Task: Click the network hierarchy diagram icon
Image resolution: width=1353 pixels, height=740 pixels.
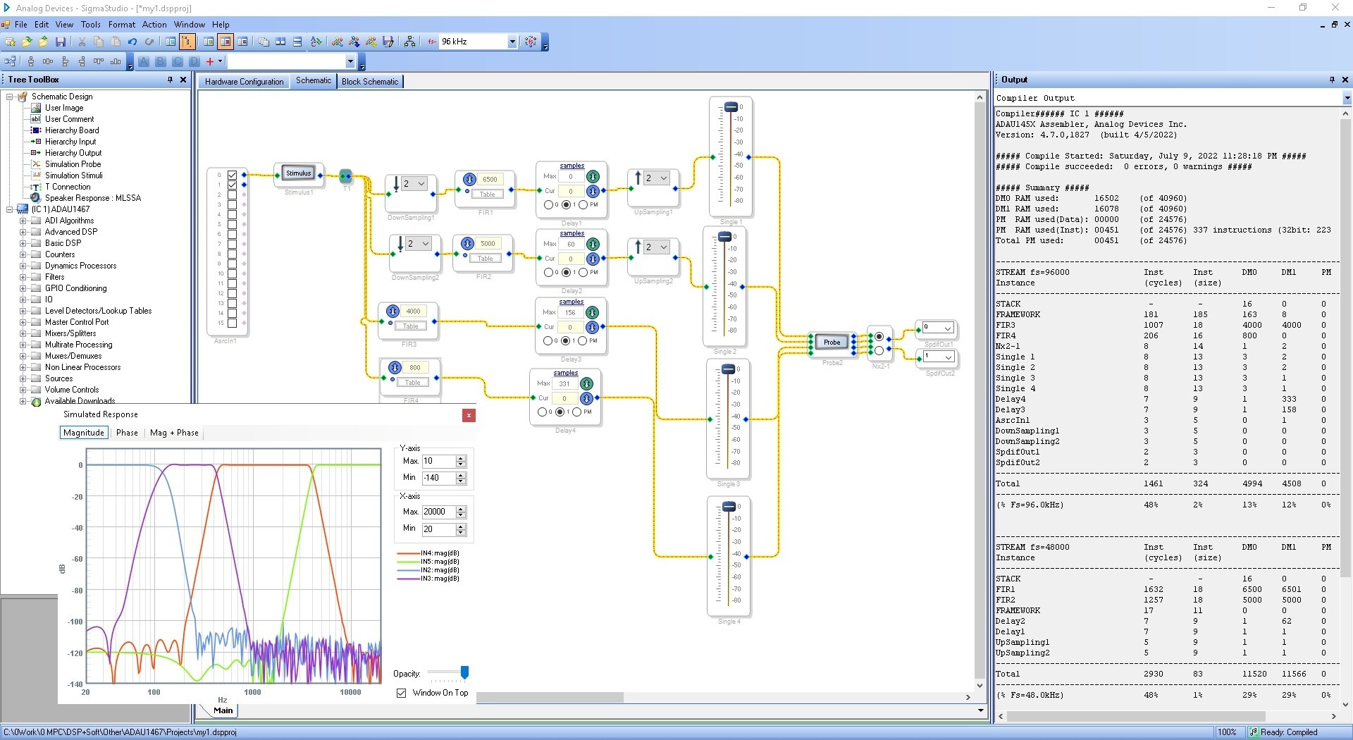Action: tap(409, 42)
